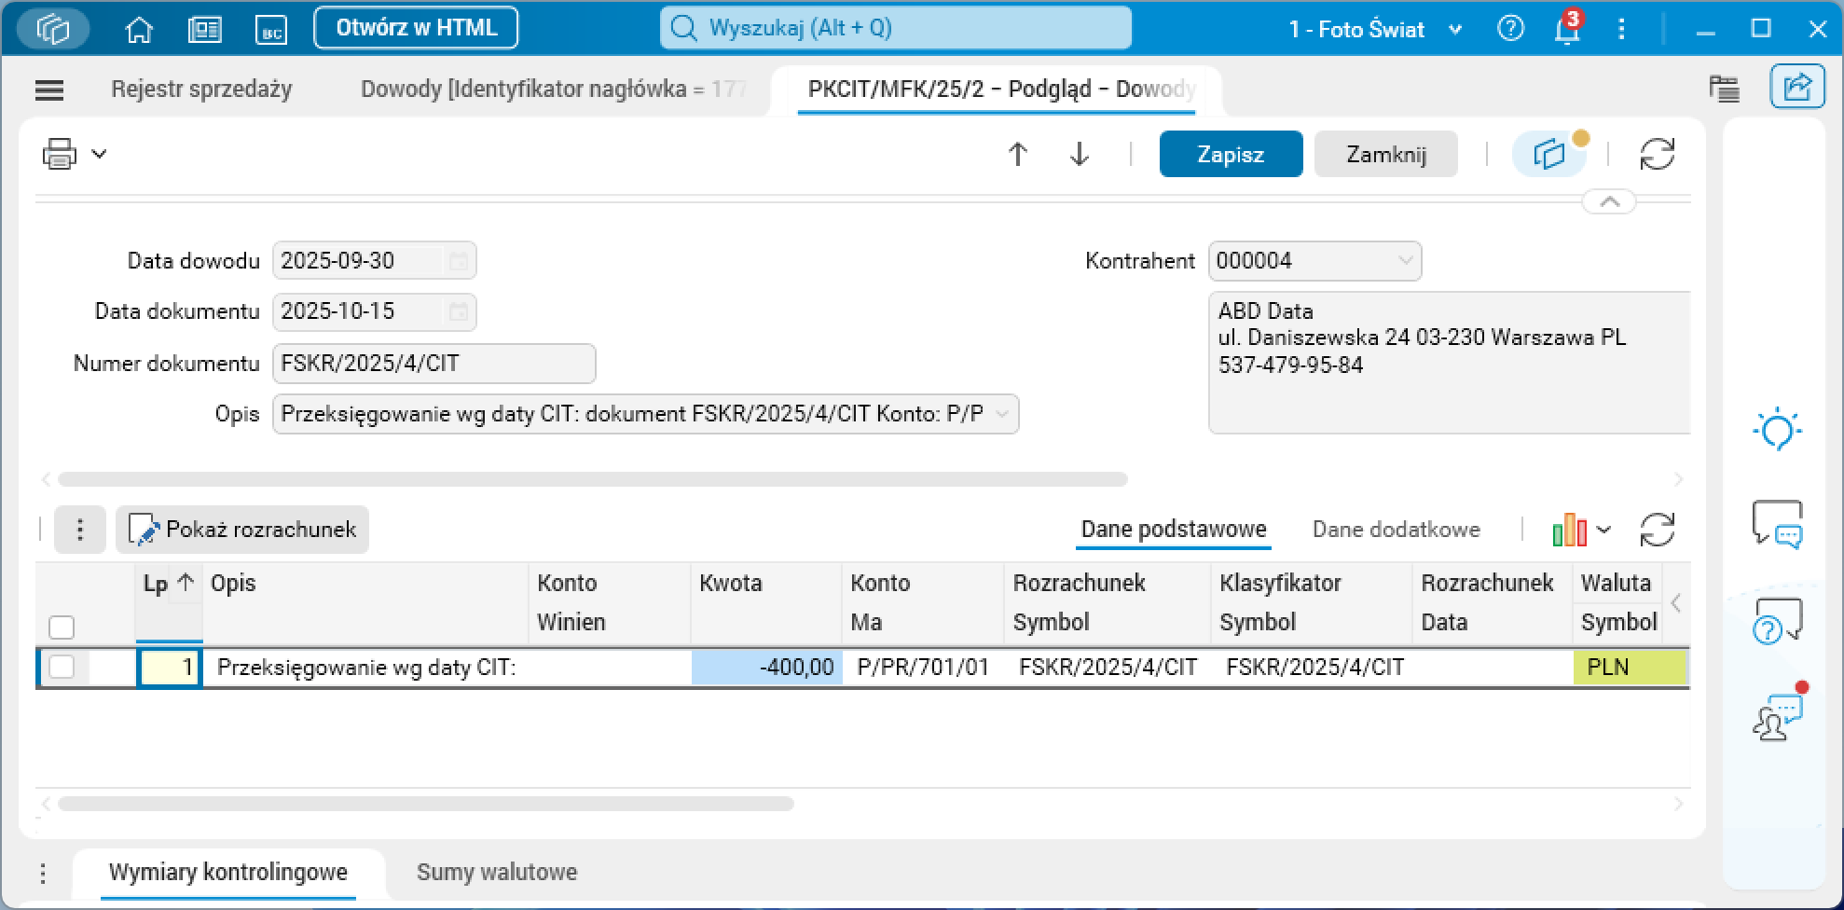Open bottom panel vertical dots menu

pyautogui.click(x=43, y=874)
